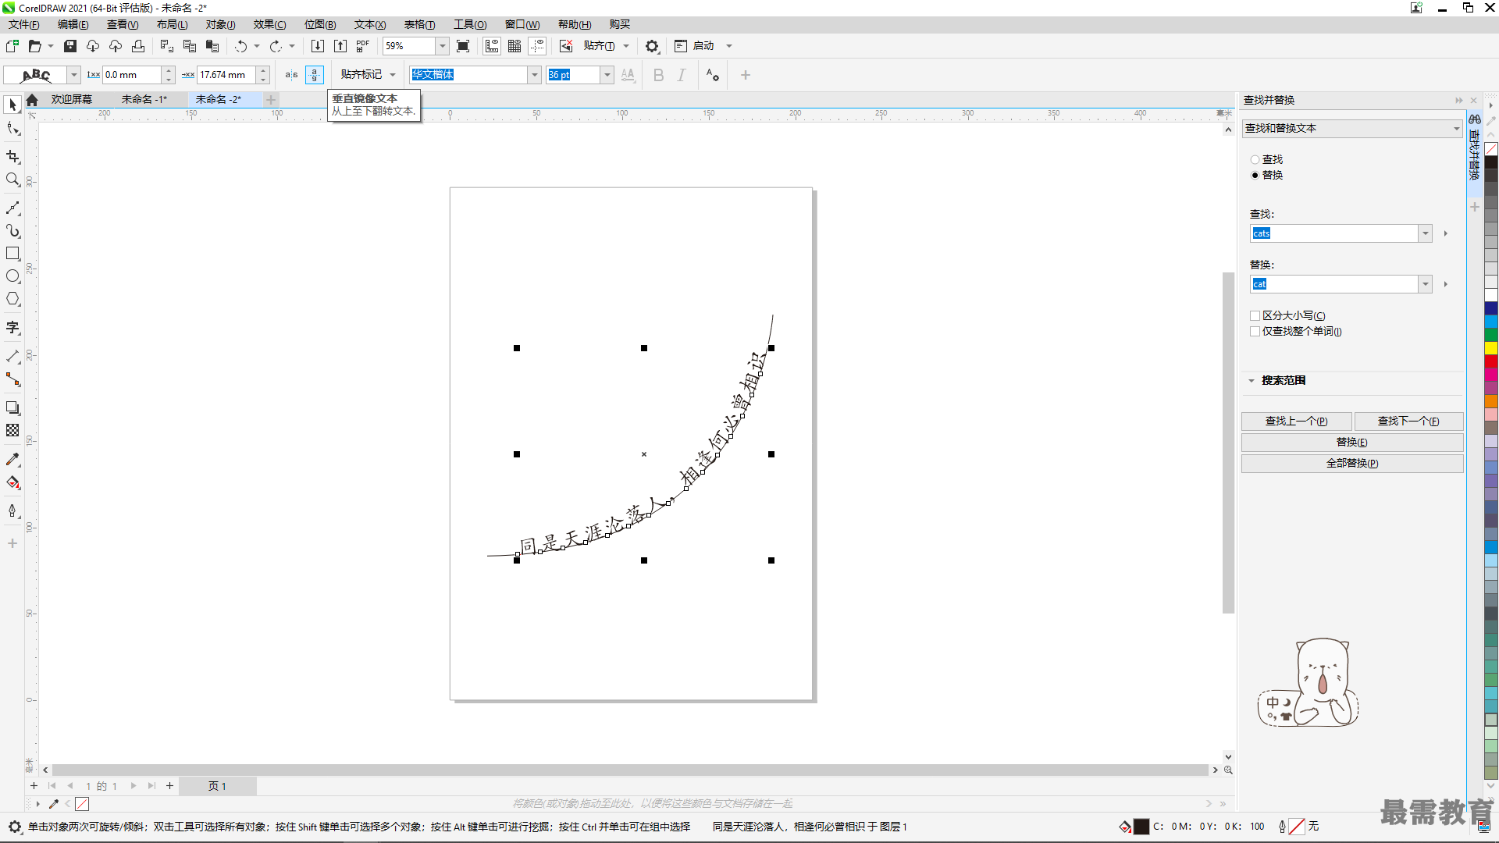Screen dimensions: 1499x843
Task: Click the Undo arrow icon
Action: (x=240, y=46)
